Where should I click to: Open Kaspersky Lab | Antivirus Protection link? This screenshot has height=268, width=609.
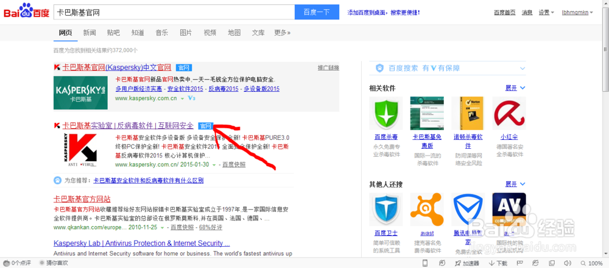141,244
